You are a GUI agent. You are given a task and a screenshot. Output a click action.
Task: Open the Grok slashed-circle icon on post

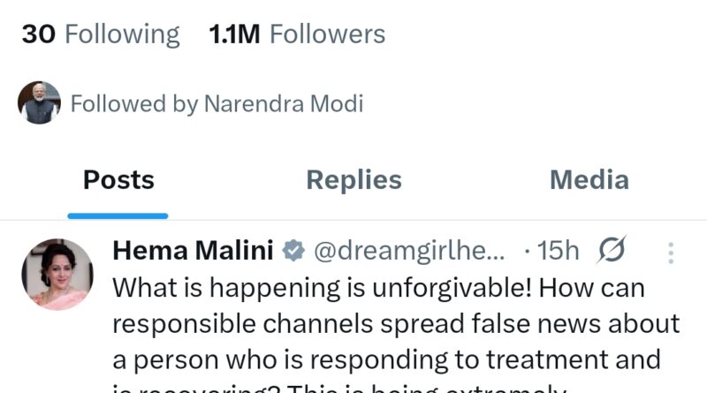pos(612,252)
